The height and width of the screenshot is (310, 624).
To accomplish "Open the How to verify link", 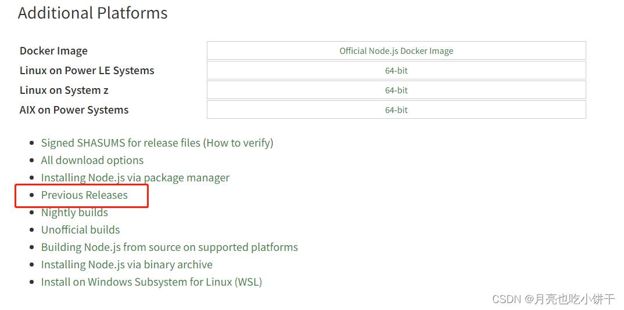I will coord(239,143).
